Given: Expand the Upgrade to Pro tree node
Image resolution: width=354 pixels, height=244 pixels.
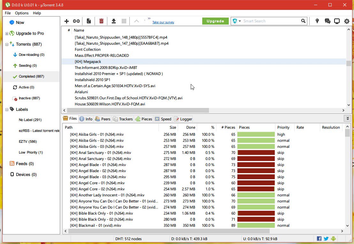Looking at the screenshot, I should click(x=7, y=34).
